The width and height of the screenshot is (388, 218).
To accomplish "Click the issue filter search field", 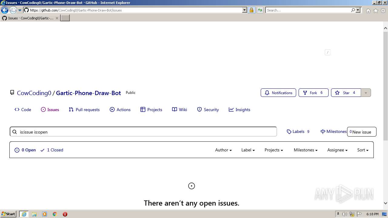I will pyautogui.click(x=143, y=132).
